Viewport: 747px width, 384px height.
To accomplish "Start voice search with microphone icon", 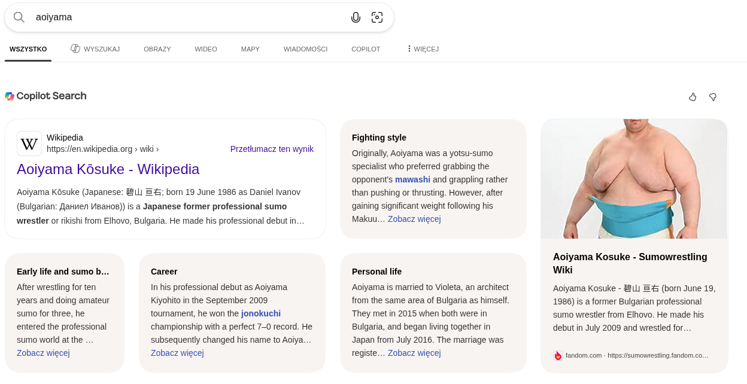I will pyautogui.click(x=356, y=17).
